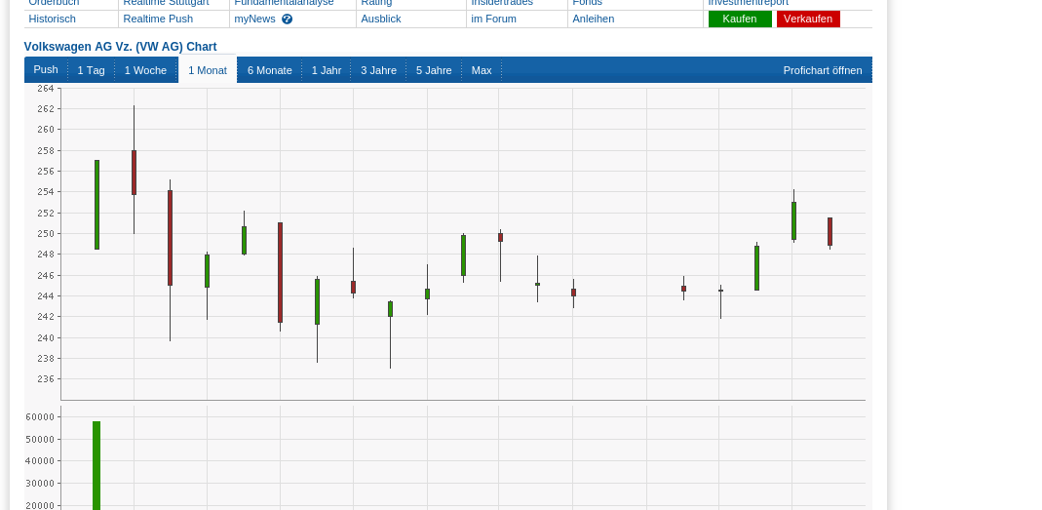Go to the Realtime Push link
This screenshot has height=510, width=1042.
coord(158,19)
